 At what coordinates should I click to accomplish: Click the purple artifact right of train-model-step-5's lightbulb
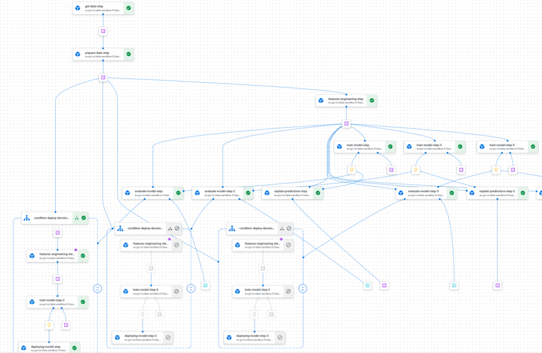click(x=513, y=170)
